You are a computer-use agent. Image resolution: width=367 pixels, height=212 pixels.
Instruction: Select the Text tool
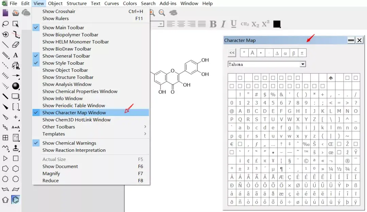(x=15, y=55)
